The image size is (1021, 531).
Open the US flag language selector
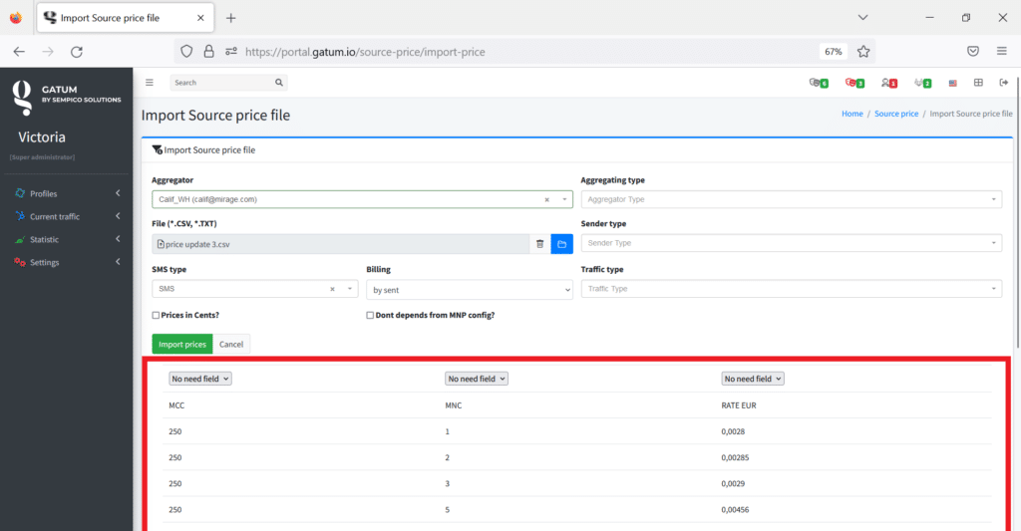[x=953, y=83]
